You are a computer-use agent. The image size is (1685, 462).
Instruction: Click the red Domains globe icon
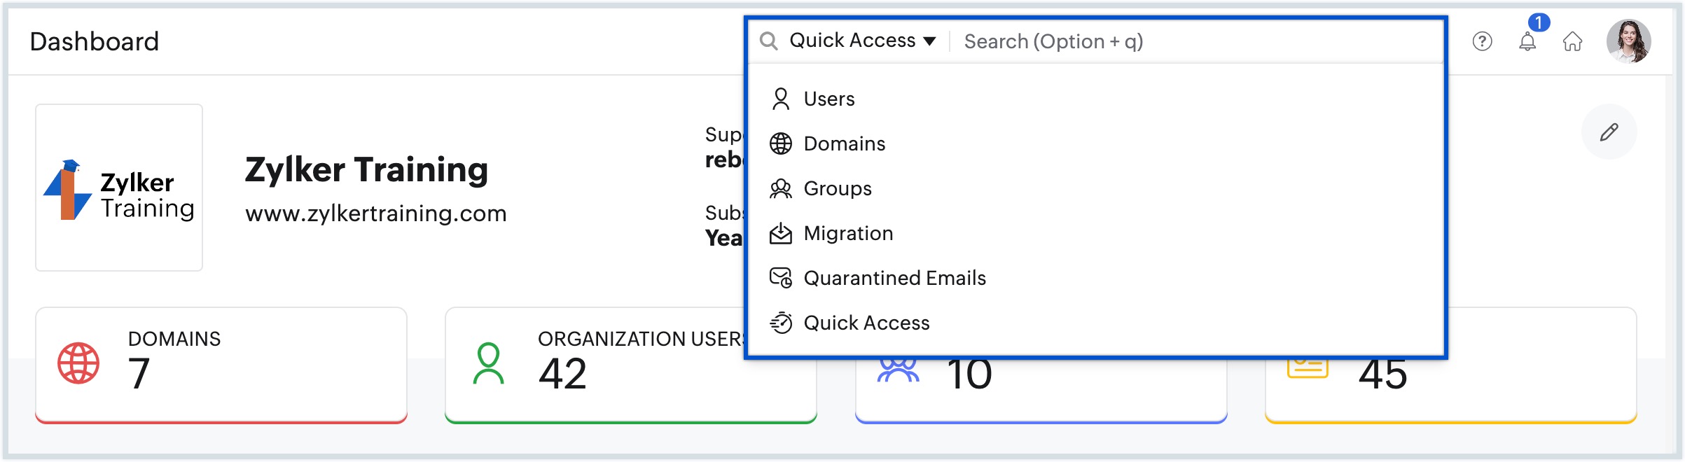[78, 363]
